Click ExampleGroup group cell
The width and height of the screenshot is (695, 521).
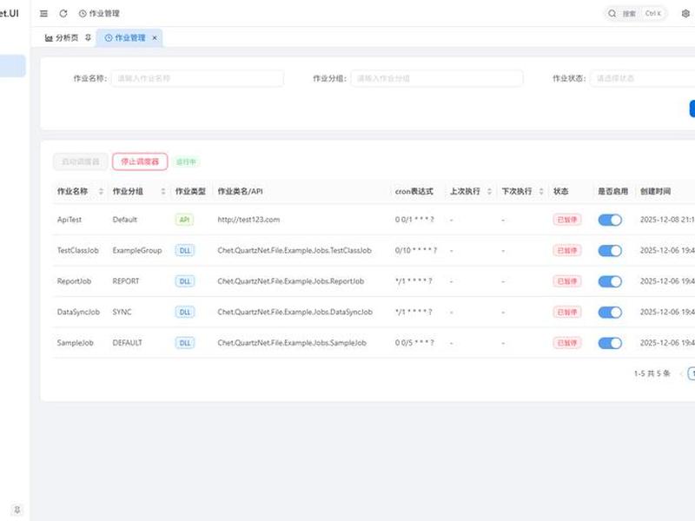tap(137, 251)
